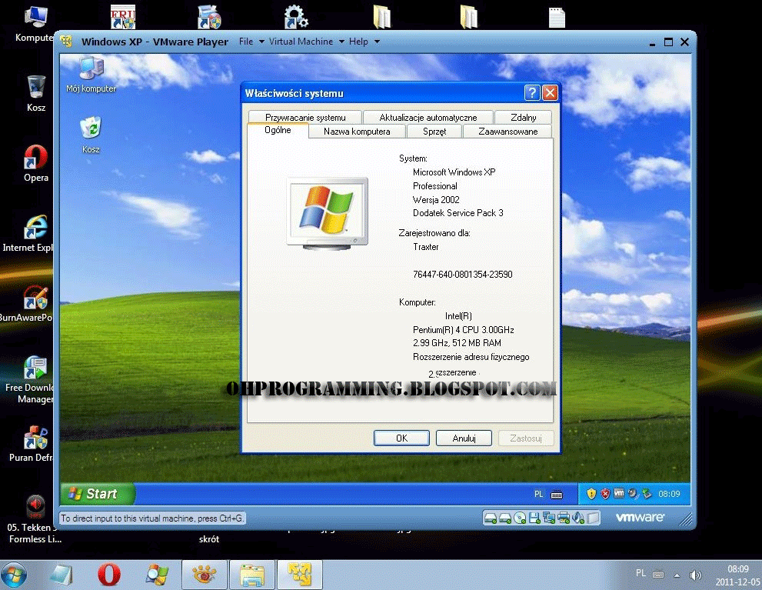Click the floppy drive device icon in VMware status bar
The width and height of the screenshot is (762, 590).
(x=534, y=518)
